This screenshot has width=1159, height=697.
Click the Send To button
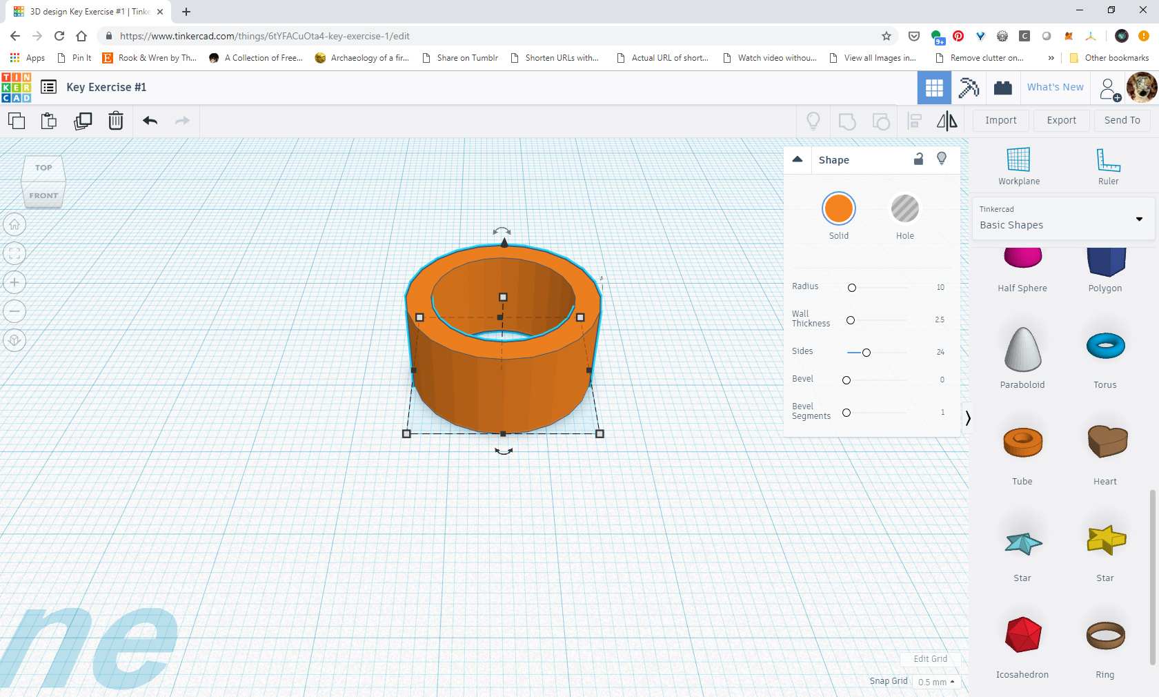[1122, 120]
